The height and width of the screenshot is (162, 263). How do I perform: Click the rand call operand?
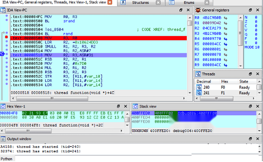[x=68, y=34]
